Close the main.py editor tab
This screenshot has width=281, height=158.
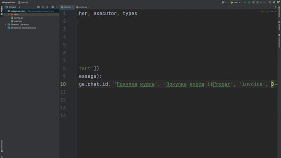click(x=72, y=7)
